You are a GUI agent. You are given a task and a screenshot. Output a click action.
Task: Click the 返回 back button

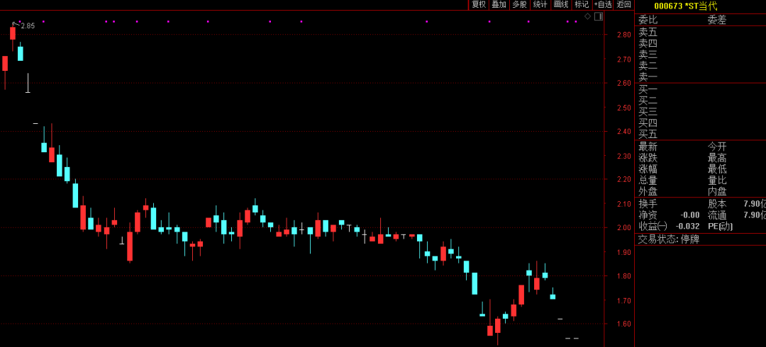click(x=624, y=5)
